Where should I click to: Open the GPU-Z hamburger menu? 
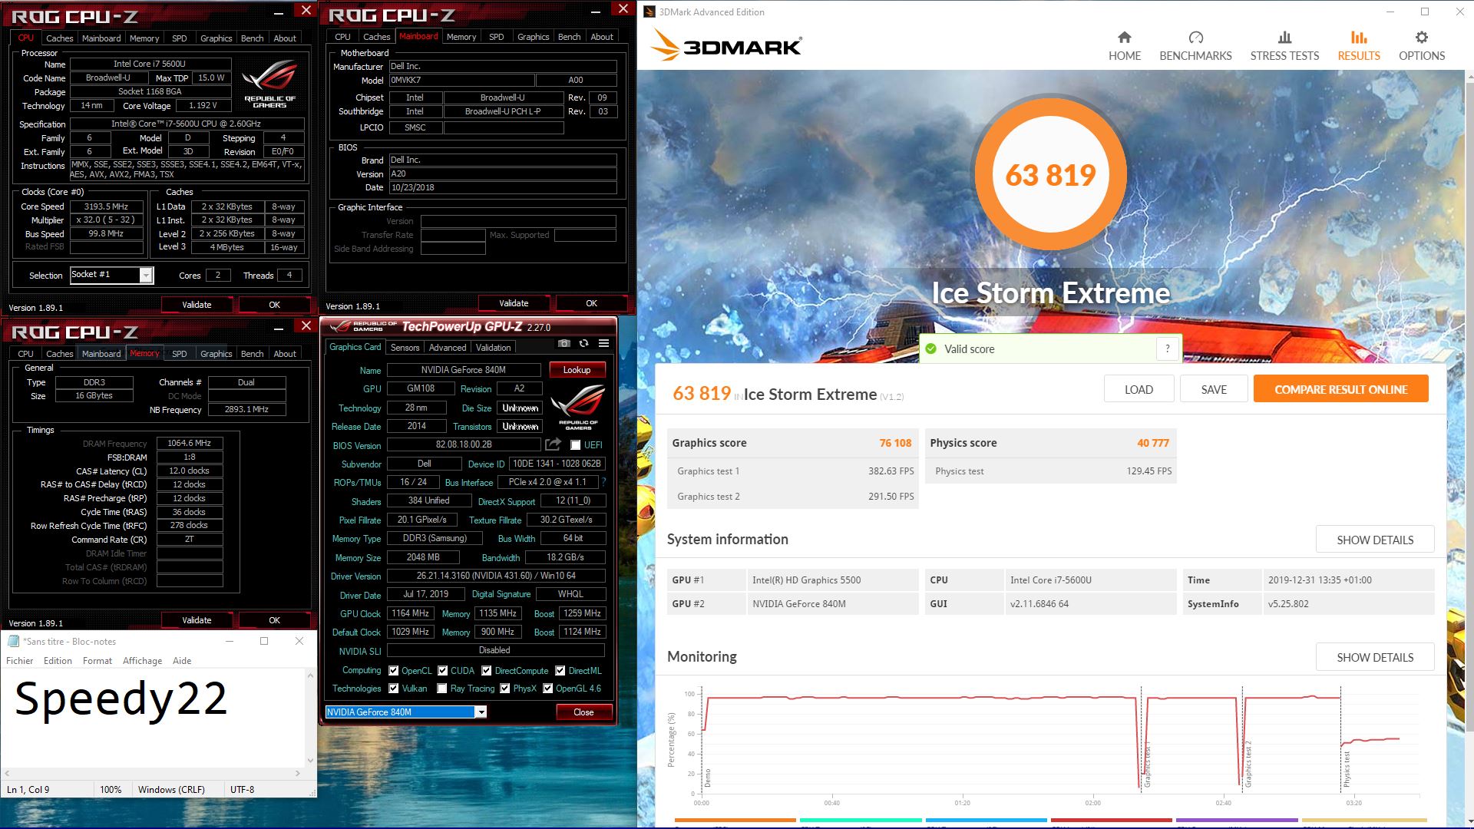604,343
